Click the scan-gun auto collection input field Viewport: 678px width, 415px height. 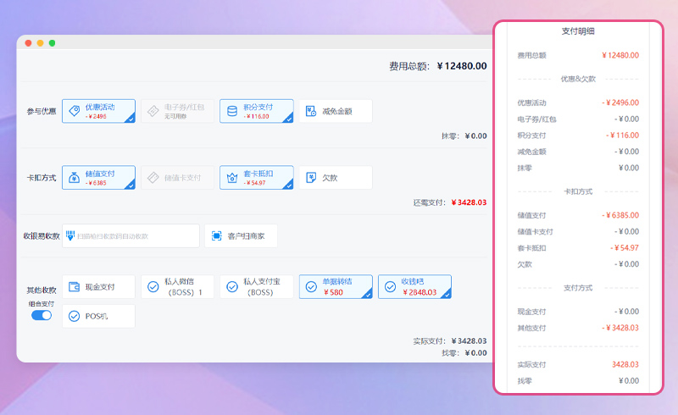click(x=131, y=236)
